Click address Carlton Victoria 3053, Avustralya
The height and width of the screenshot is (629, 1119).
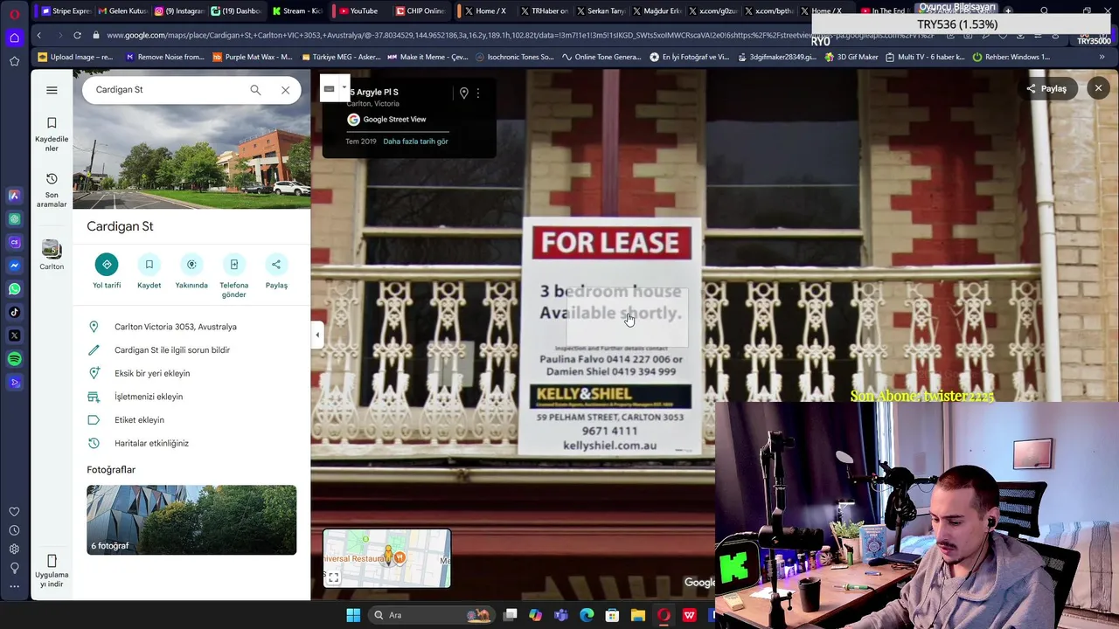pyautogui.click(x=176, y=327)
